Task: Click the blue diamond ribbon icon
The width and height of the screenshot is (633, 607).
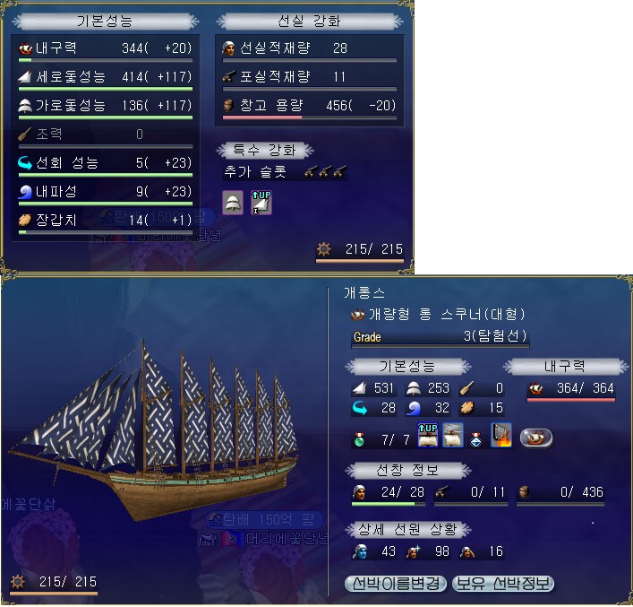Action: click(x=476, y=439)
